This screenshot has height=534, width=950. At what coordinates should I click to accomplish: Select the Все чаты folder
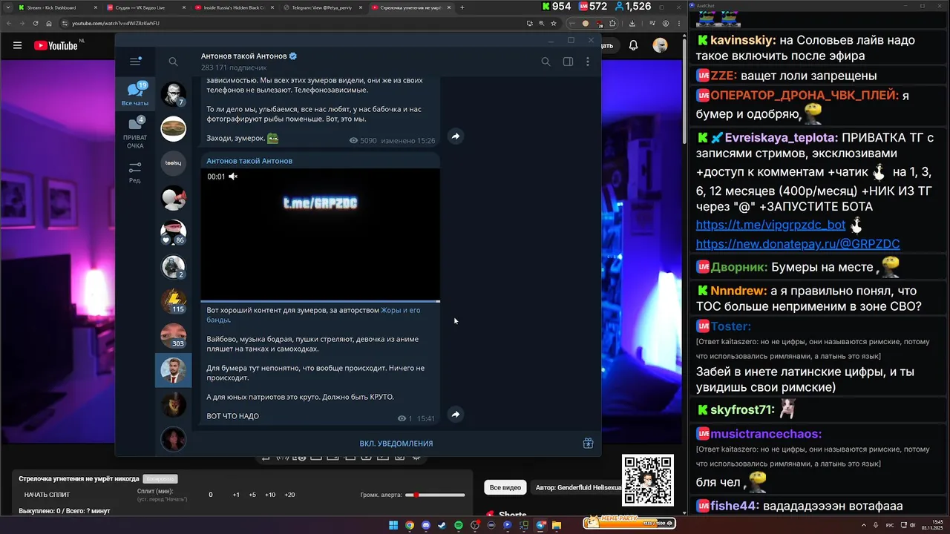[x=135, y=94]
